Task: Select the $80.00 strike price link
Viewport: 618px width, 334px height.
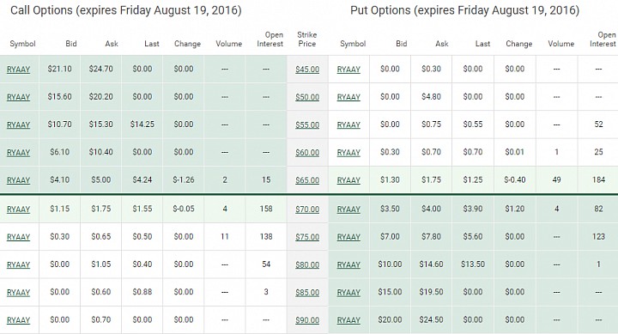Action: pyautogui.click(x=307, y=265)
